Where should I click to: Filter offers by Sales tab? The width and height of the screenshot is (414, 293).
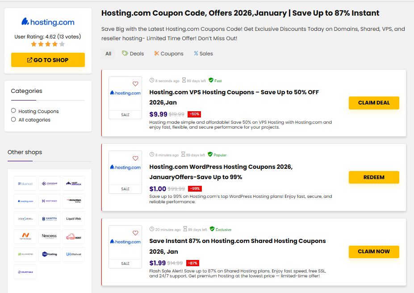(x=203, y=54)
